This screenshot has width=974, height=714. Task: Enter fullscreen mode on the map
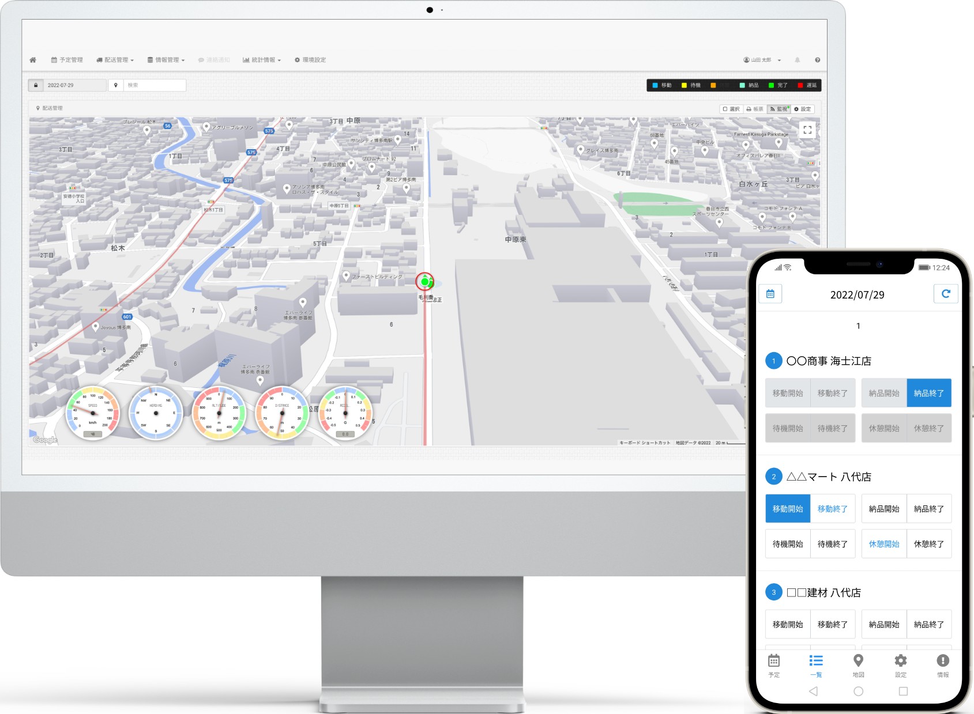pyautogui.click(x=807, y=130)
